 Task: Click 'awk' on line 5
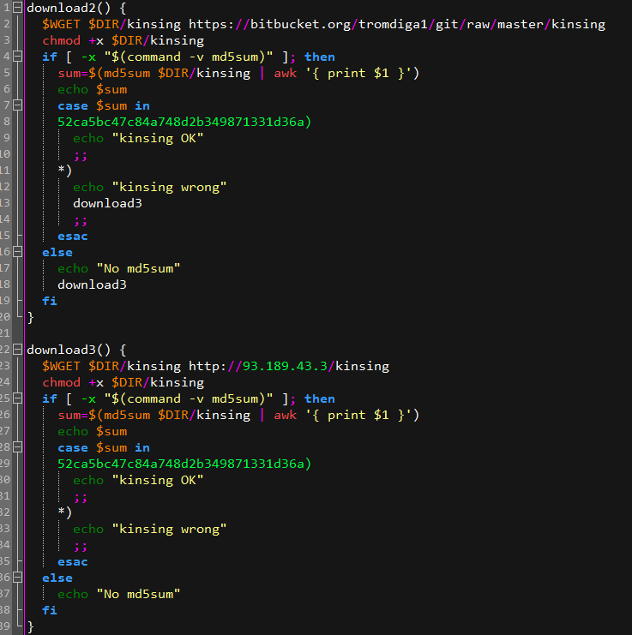pos(286,74)
